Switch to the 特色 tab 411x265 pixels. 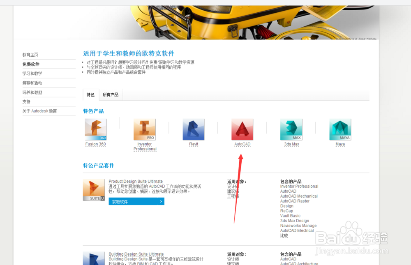point(91,94)
